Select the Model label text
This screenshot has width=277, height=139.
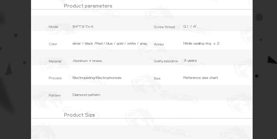(x=53, y=27)
